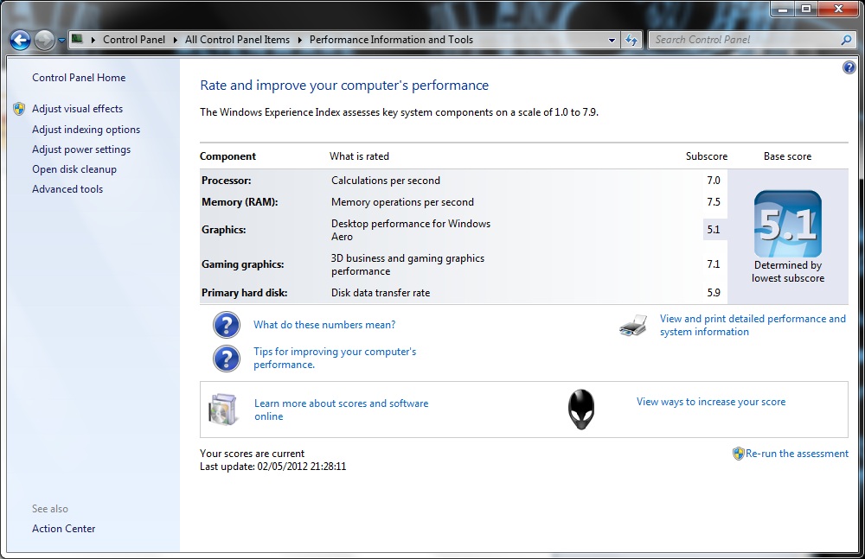Click the magnifier search icon

(846, 40)
